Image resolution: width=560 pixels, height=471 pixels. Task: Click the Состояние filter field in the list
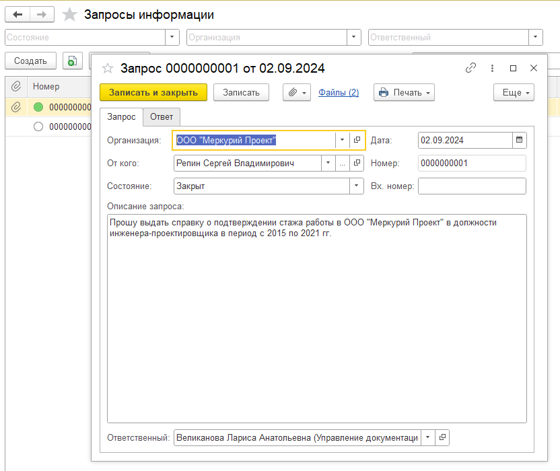point(85,37)
